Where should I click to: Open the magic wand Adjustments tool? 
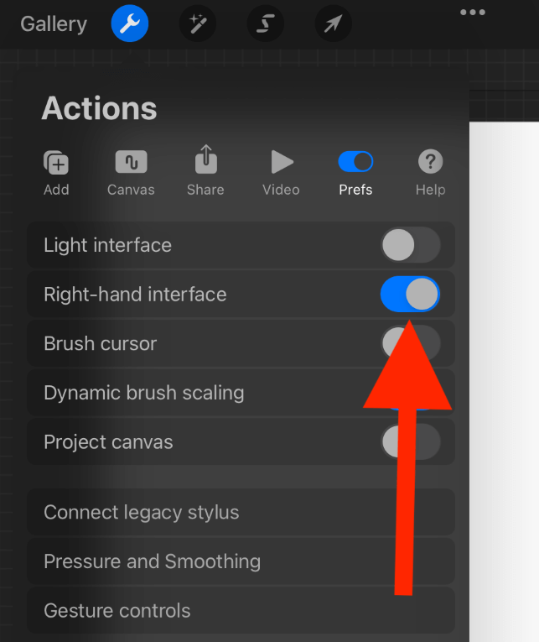coord(198,24)
